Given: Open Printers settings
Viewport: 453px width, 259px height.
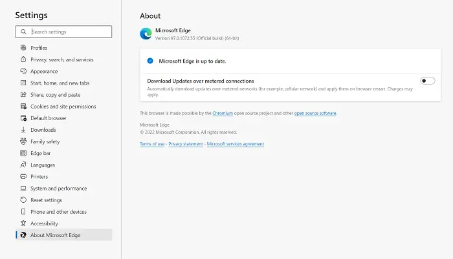Looking at the screenshot, I should click(x=63, y=176).
